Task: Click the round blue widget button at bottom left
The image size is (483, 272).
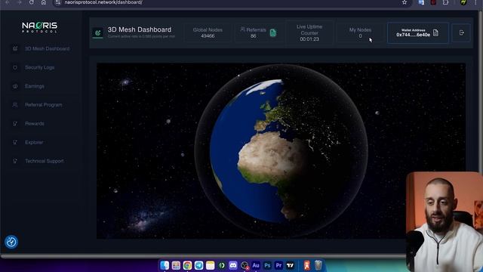Action: click(11, 242)
